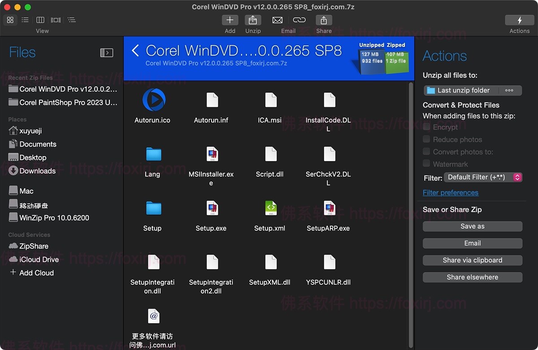The height and width of the screenshot is (350, 538).
Task: Collapse the Files sidebar panel icon
Action: [x=106, y=53]
